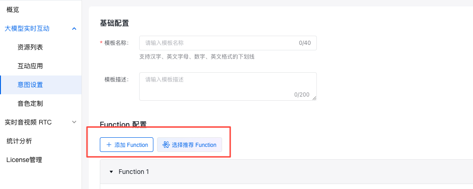
Task: Navigate to License管理
Action: coord(24,160)
